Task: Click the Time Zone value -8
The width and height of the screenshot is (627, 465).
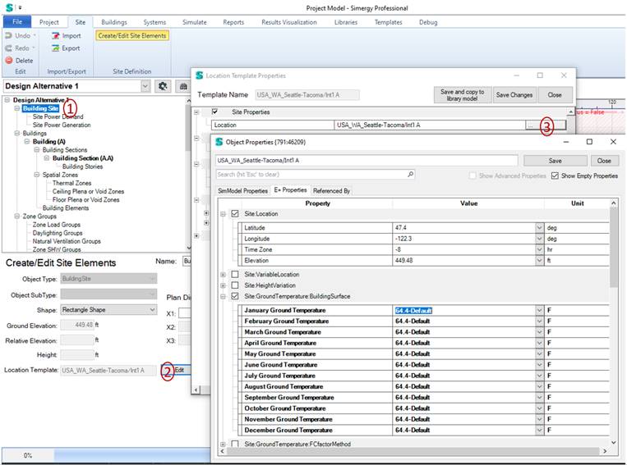Action: point(463,249)
